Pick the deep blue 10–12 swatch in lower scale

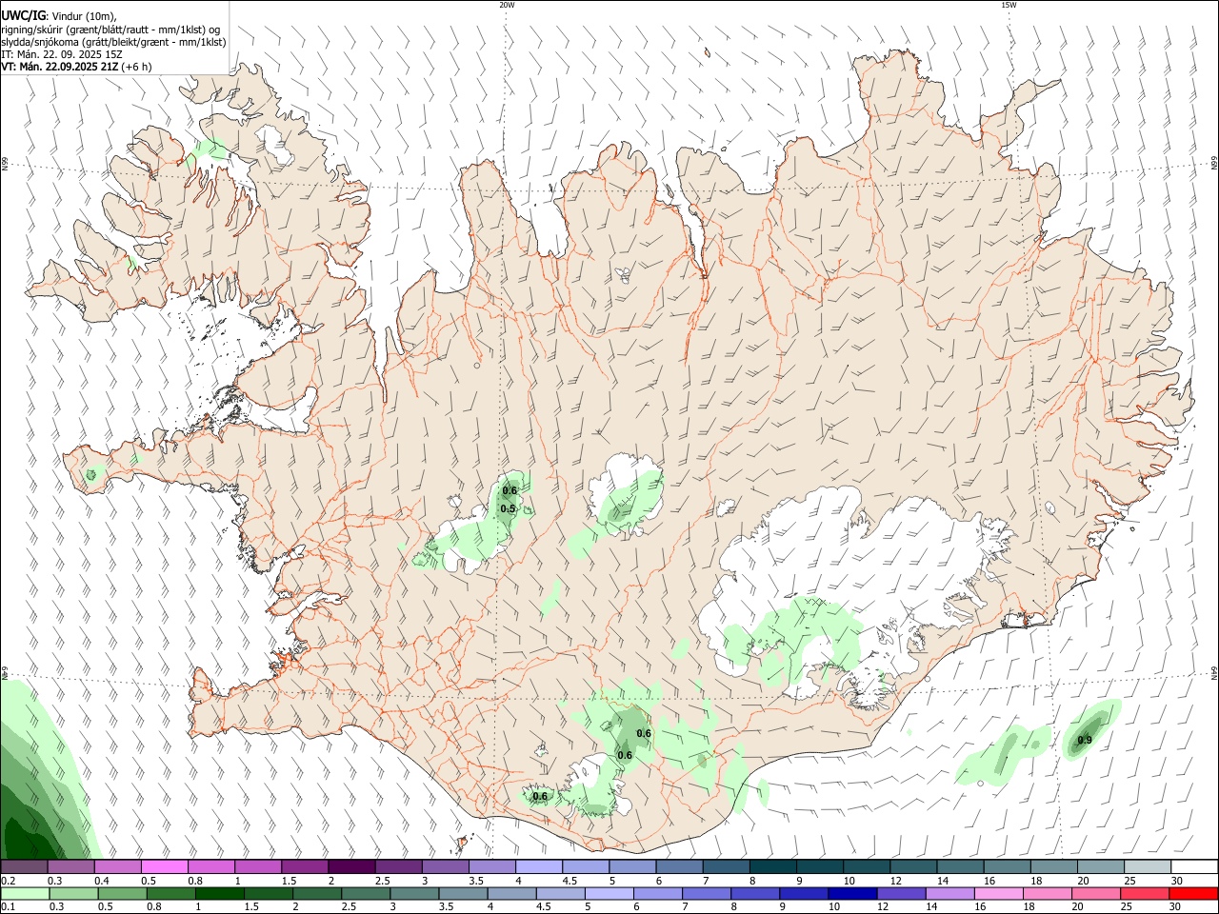(x=851, y=893)
